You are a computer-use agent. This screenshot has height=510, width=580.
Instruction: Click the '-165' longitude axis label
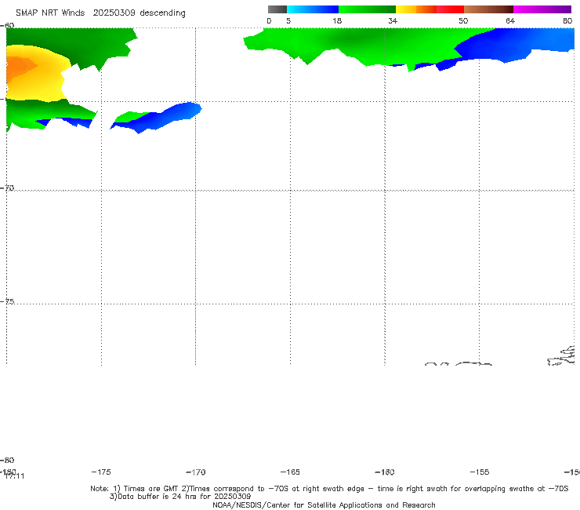[290, 472]
